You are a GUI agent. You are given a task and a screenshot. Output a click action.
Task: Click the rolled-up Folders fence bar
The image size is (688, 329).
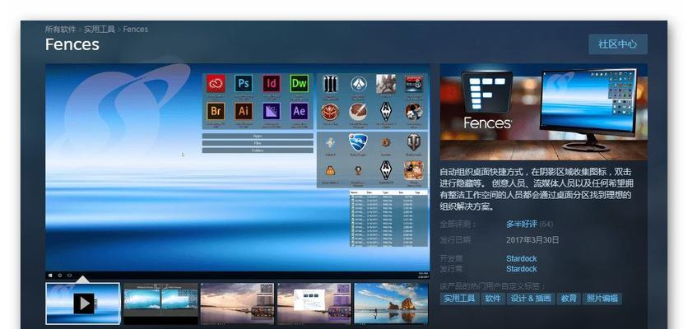258,151
